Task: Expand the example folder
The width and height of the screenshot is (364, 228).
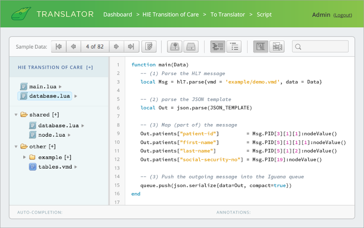Action: [25, 157]
